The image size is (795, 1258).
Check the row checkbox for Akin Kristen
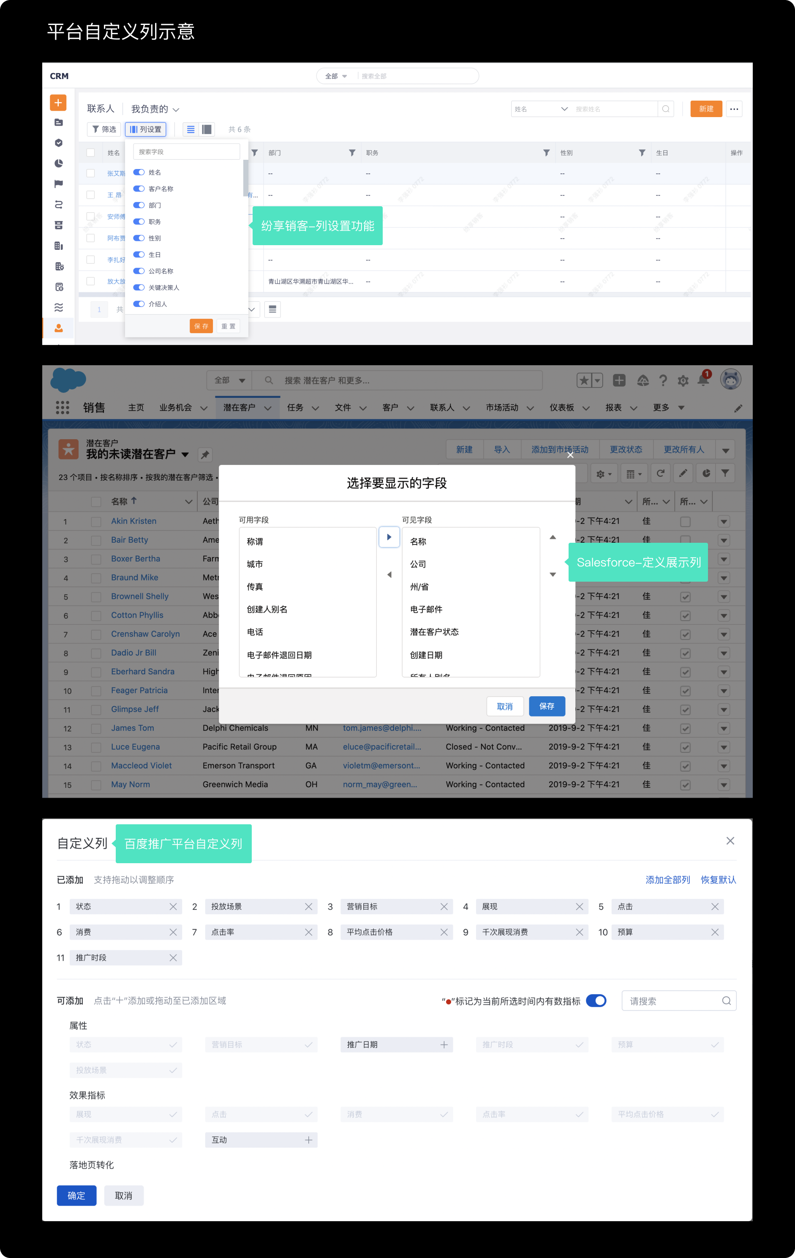coord(96,521)
